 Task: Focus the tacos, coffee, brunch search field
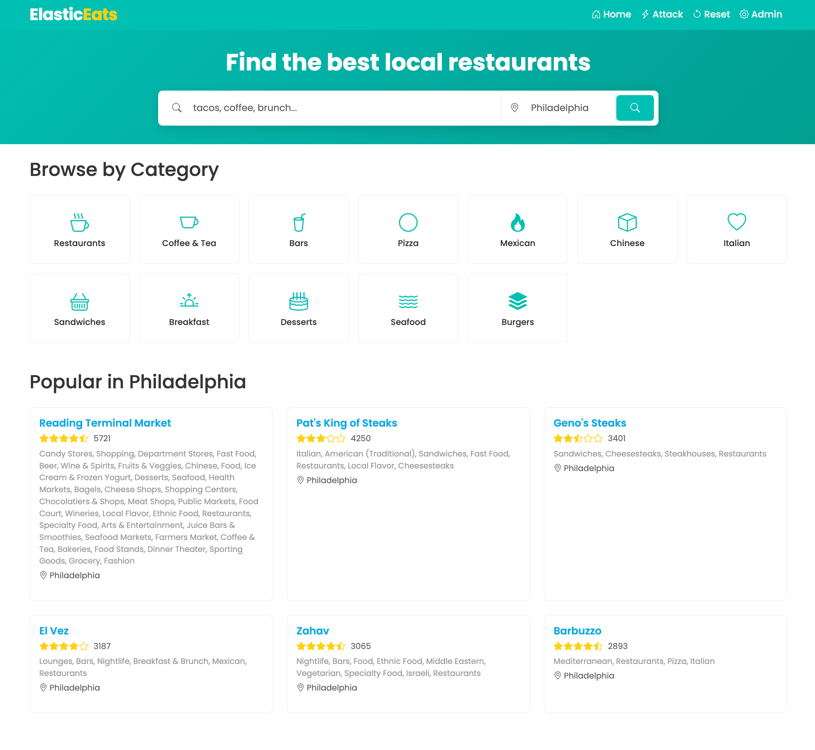point(341,108)
